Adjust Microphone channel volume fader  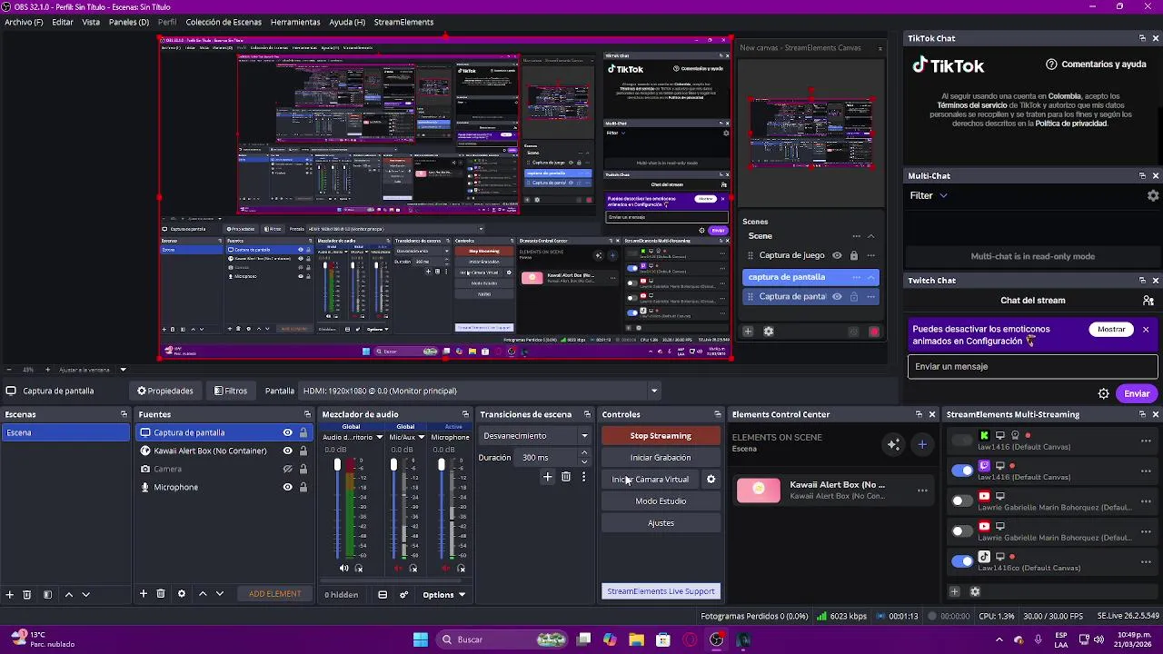pos(442,465)
